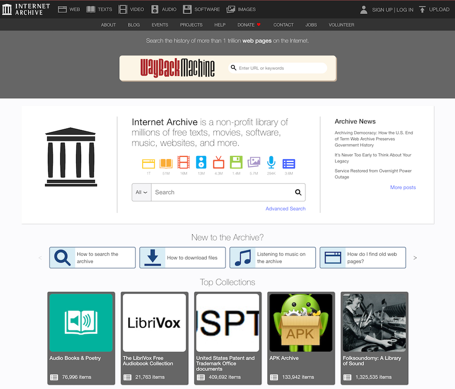Screen dimensions: 455x389
Task: Click the user avatar icon
Action: [363, 10]
